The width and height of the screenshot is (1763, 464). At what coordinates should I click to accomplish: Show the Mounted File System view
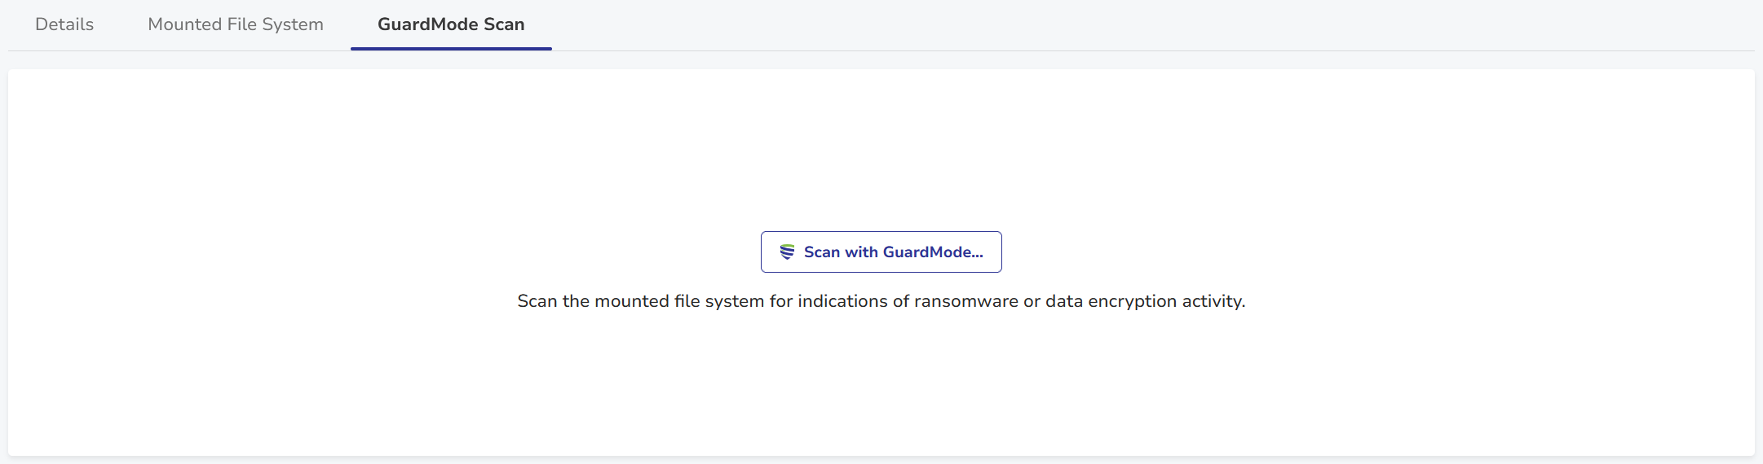236,24
